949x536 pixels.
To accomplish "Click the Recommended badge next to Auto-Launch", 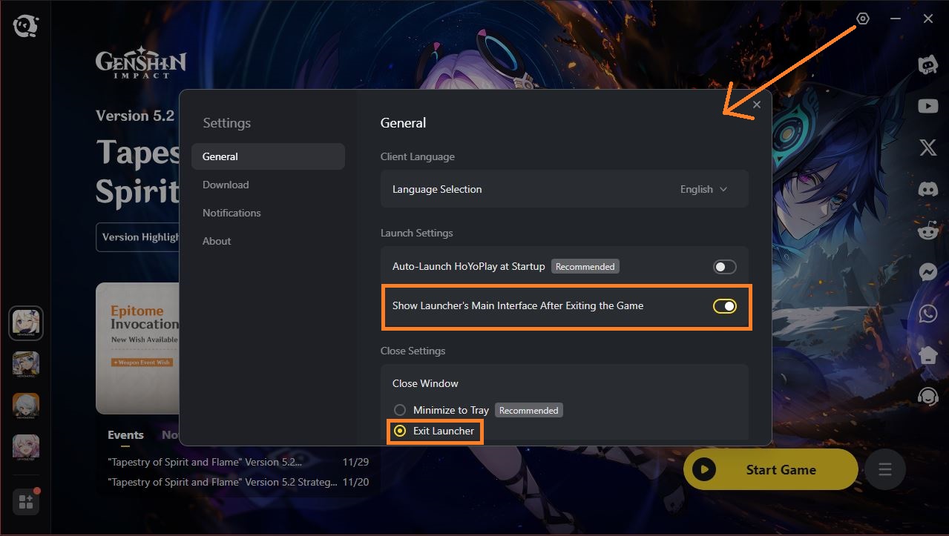I will tap(585, 266).
